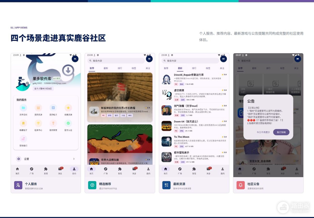Screen dimensions: 314x218
Task: Tap 首页 home icon on the profile screen
Action: click(17, 169)
